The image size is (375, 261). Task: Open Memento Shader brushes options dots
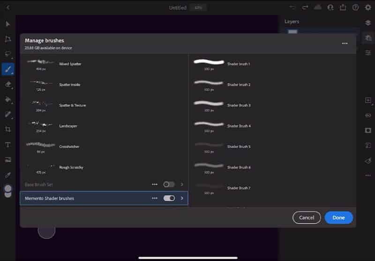tap(155, 198)
